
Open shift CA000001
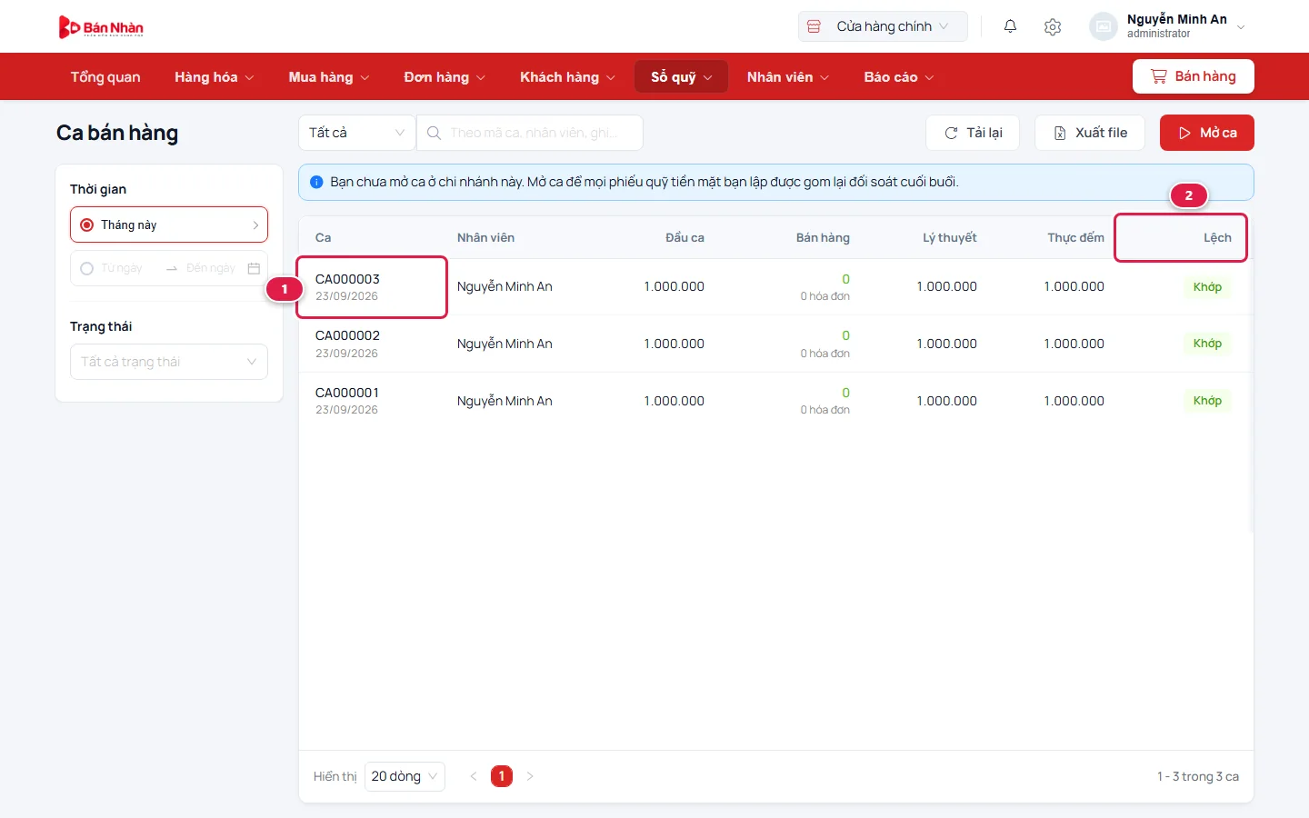[x=347, y=393]
